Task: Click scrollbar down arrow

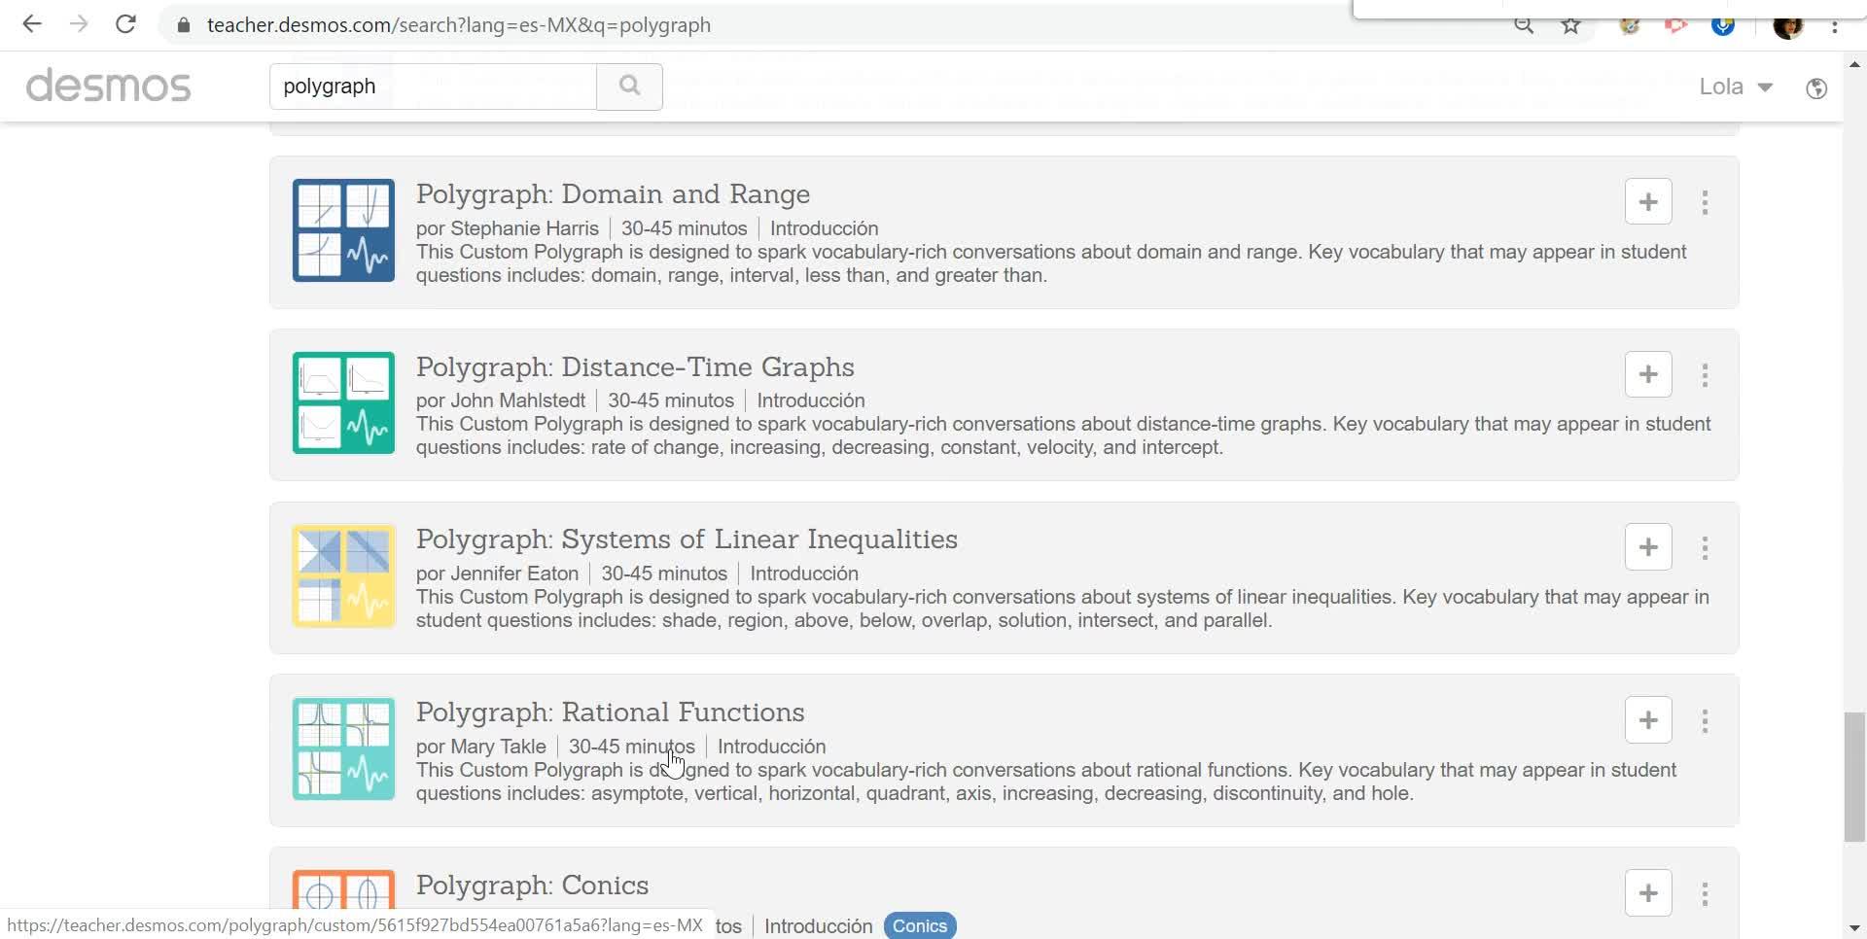Action: (1854, 928)
